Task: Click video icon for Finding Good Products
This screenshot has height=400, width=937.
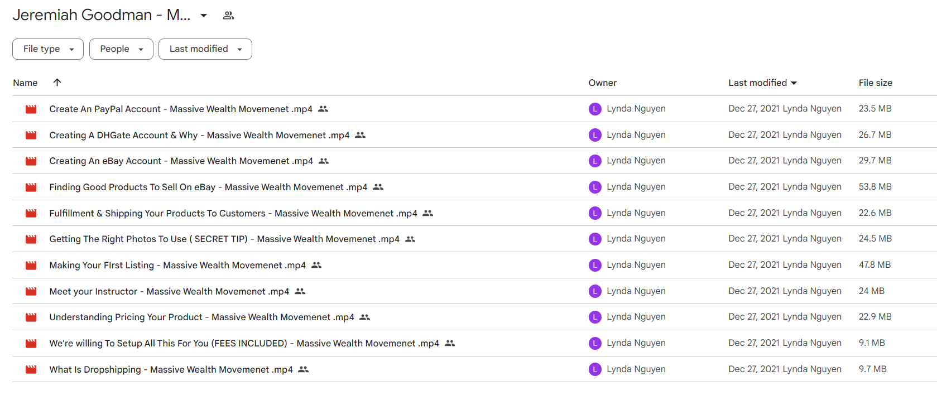Action: [x=31, y=187]
